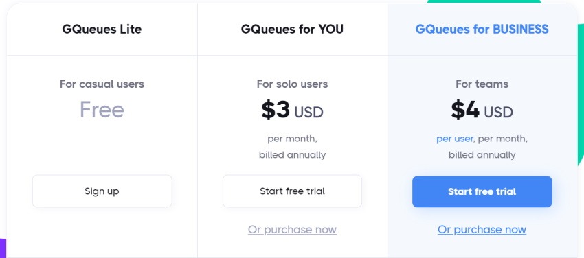Click the For teams subtitle
584x258 pixels.
coord(482,84)
